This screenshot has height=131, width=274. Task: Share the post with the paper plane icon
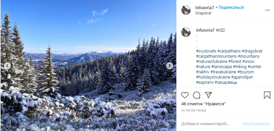(208, 95)
